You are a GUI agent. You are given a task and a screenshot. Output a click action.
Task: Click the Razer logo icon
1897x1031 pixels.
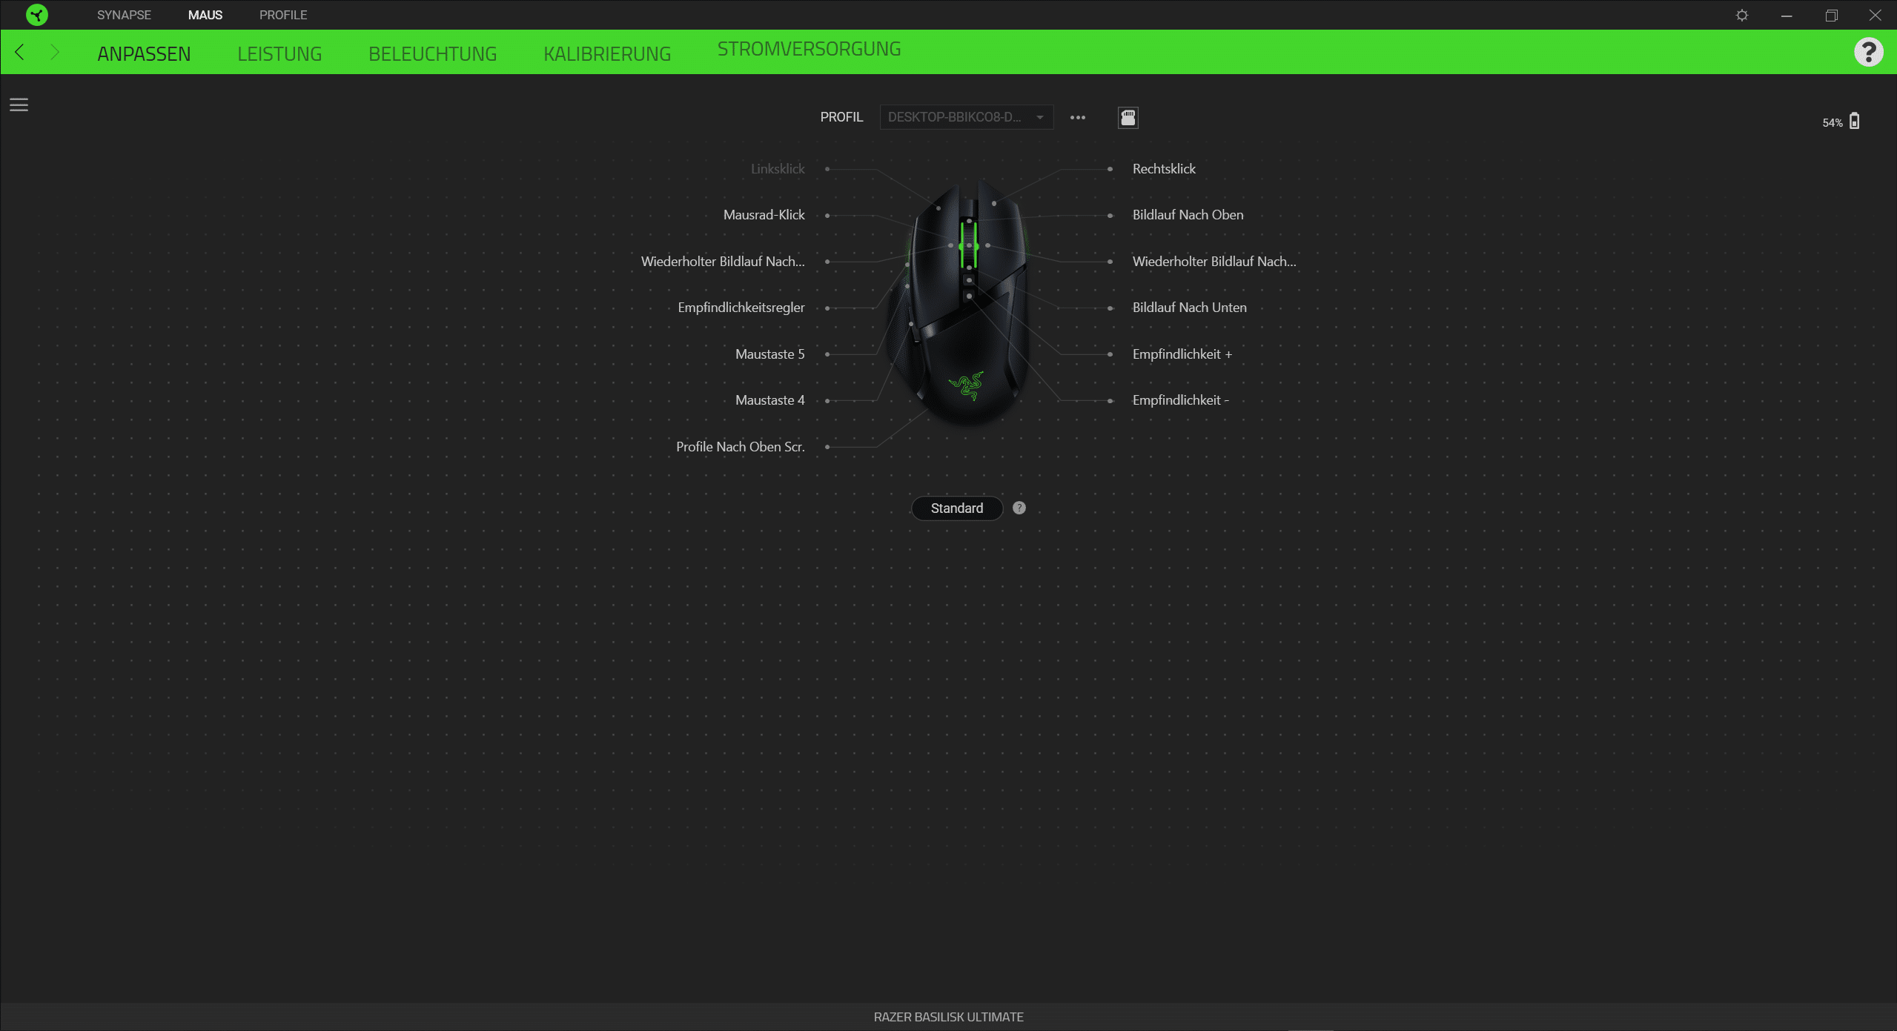(x=36, y=15)
